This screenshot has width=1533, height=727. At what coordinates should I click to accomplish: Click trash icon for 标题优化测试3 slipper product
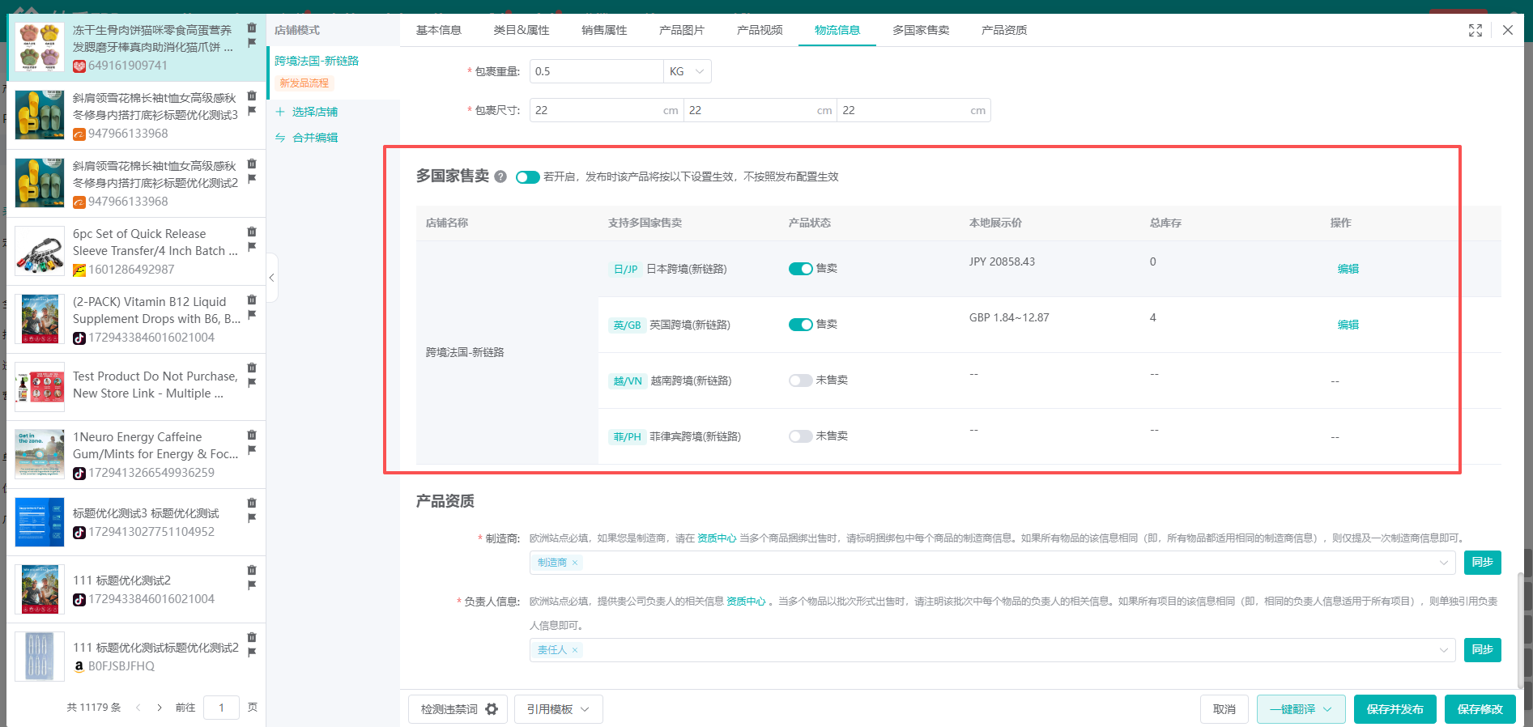[x=252, y=96]
